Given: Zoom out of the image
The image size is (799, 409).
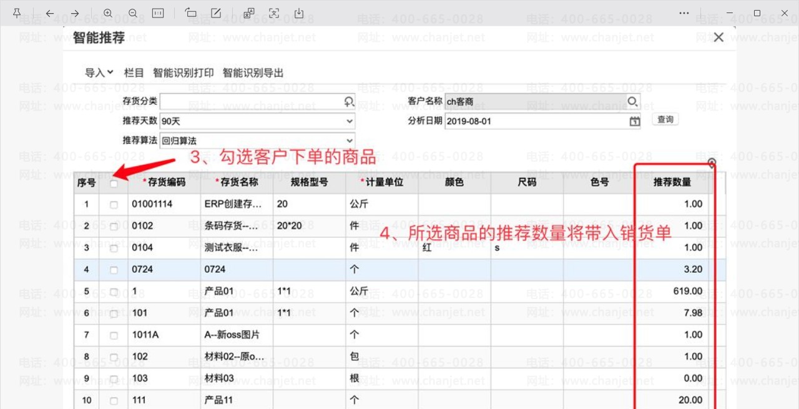Looking at the screenshot, I should 133,13.
